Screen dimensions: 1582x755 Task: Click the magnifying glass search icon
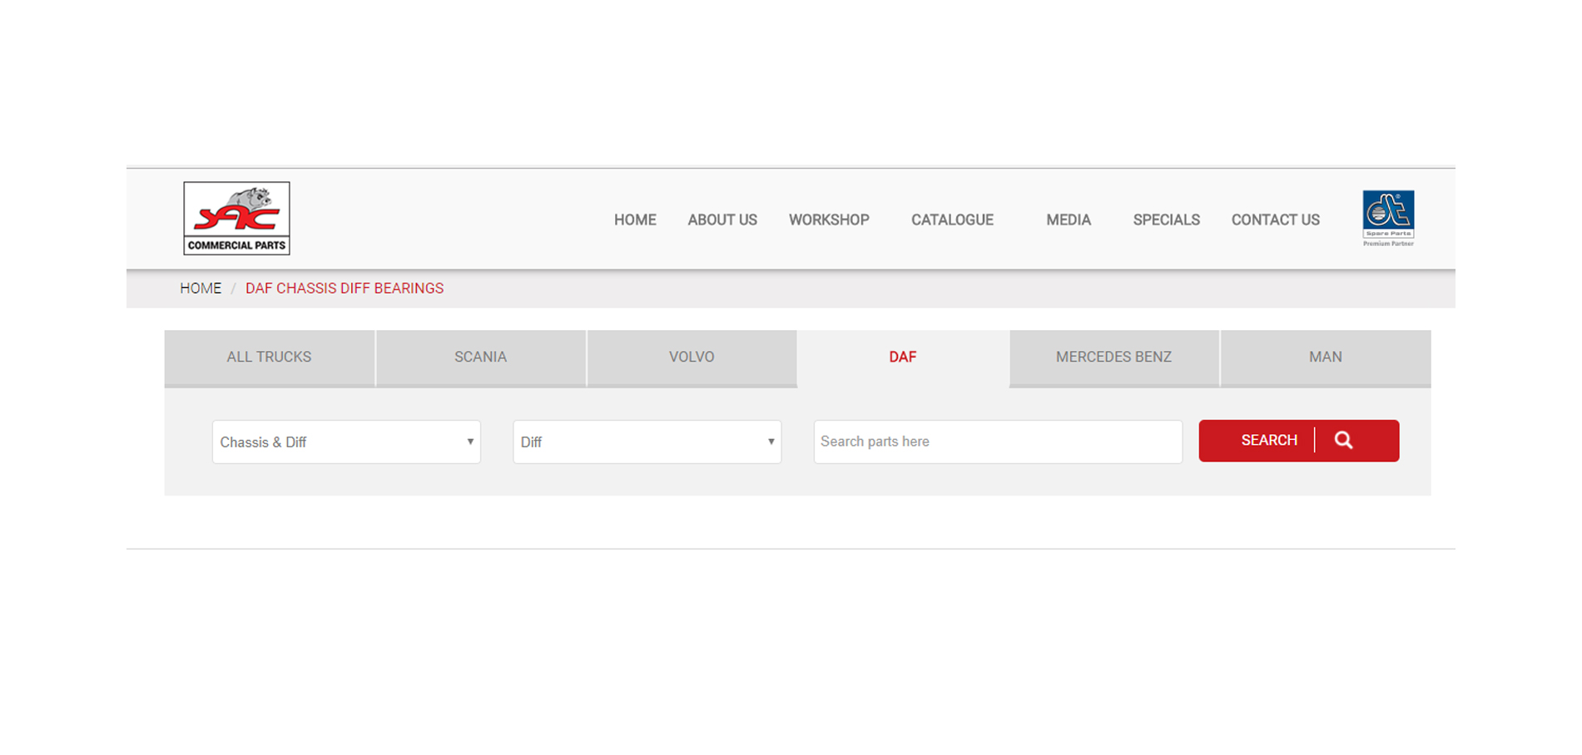[x=1343, y=441]
